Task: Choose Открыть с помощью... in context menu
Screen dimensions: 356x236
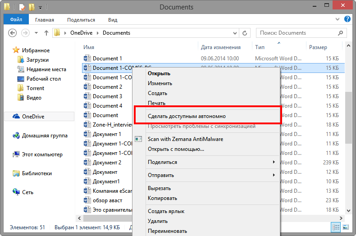Action: click(x=176, y=149)
